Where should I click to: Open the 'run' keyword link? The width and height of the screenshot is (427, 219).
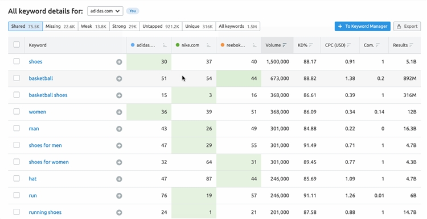pos(32,195)
